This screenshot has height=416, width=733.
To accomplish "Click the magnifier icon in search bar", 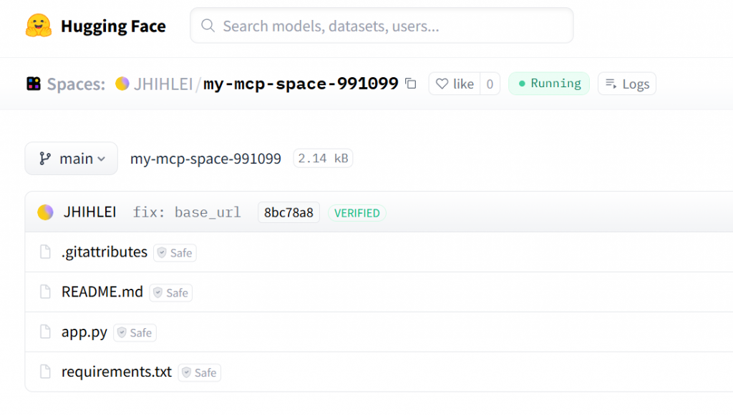I will [x=208, y=26].
